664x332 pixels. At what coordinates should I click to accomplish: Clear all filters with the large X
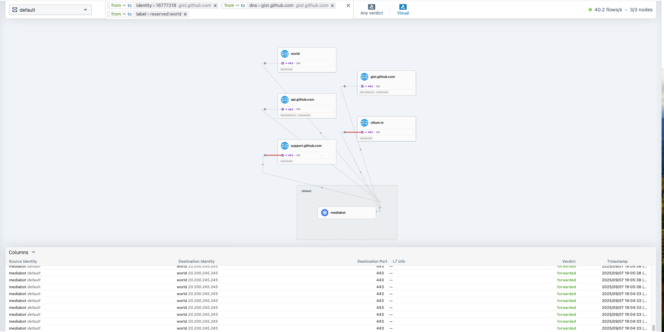point(348,6)
